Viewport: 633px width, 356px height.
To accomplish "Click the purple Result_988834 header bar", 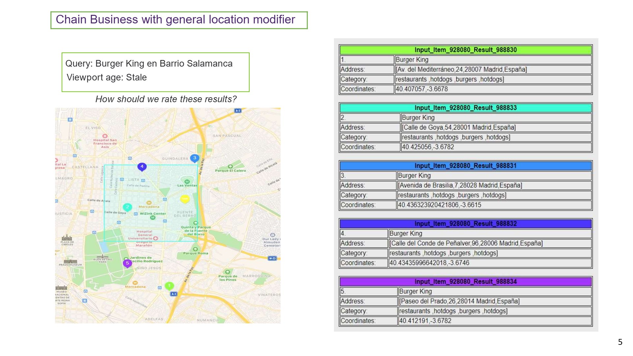I will (466, 282).
